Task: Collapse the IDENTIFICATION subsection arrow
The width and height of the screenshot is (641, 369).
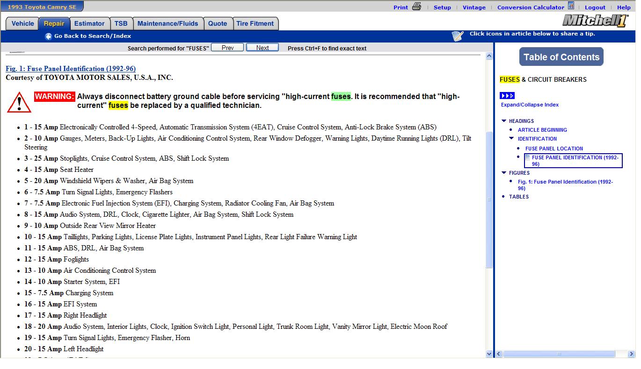Action: point(511,138)
